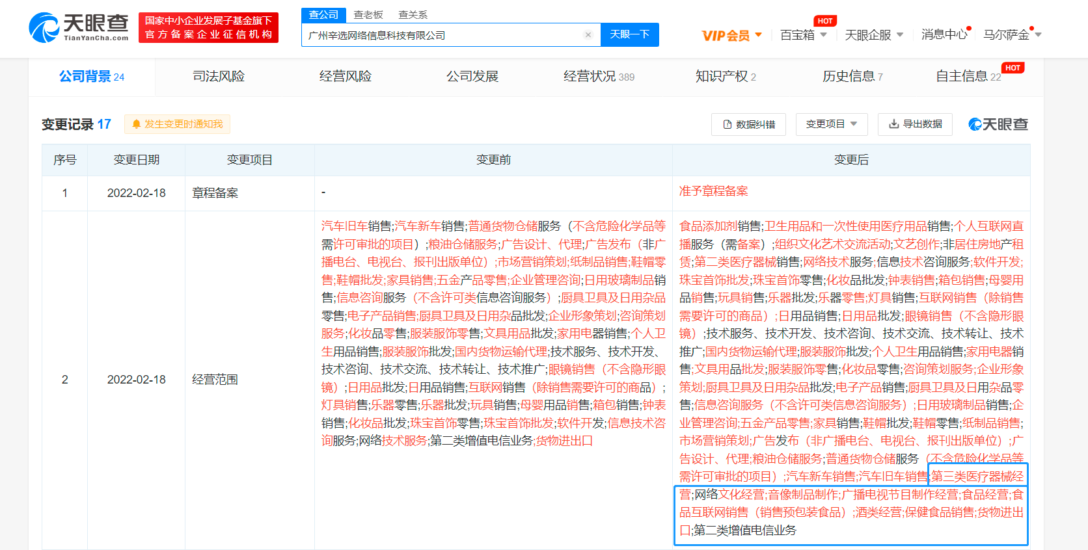Image resolution: width=1088 pixels, height=550 pixels.
Task: Open the 司法风险 section tab
Action: coord(219,76)
